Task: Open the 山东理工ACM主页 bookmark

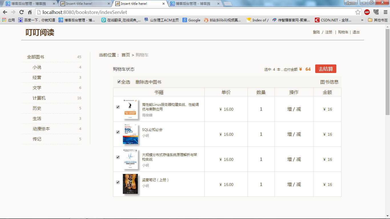Action: tap(161, 20)
